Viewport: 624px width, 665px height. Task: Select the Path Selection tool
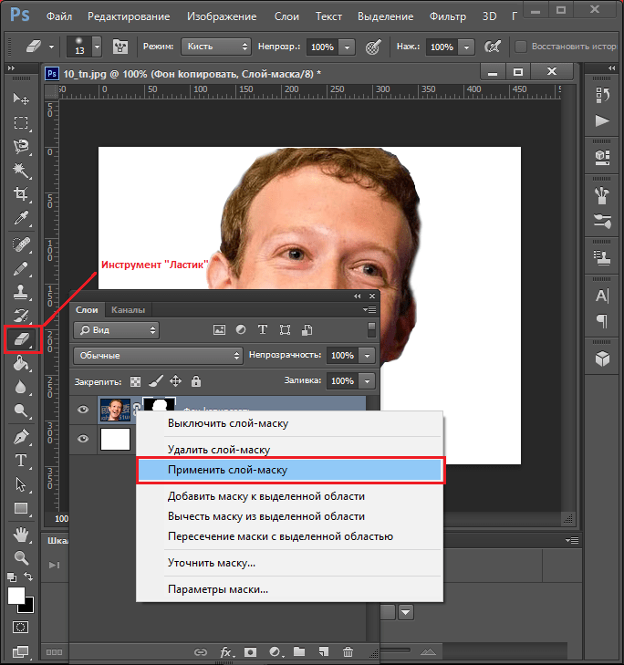click(x=21, y=484)
